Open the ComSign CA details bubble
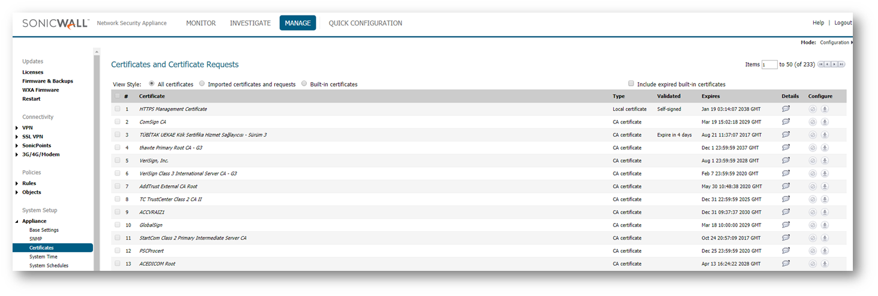The height and width of the screenshot is (296, 878). point(786,122)
